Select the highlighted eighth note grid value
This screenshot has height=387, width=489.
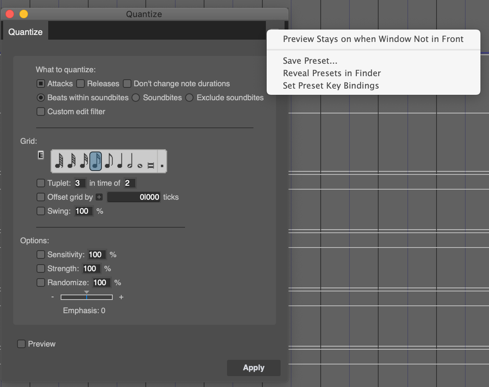[x=96, y=161]
